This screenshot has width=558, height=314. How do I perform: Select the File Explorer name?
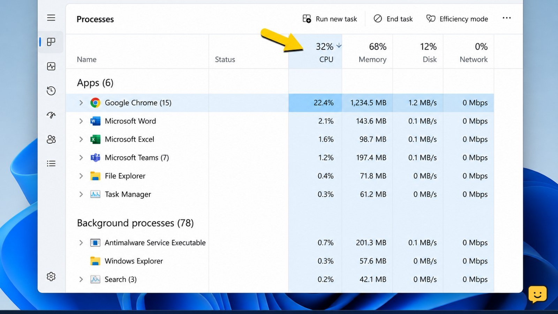click(x=125, y=176)
